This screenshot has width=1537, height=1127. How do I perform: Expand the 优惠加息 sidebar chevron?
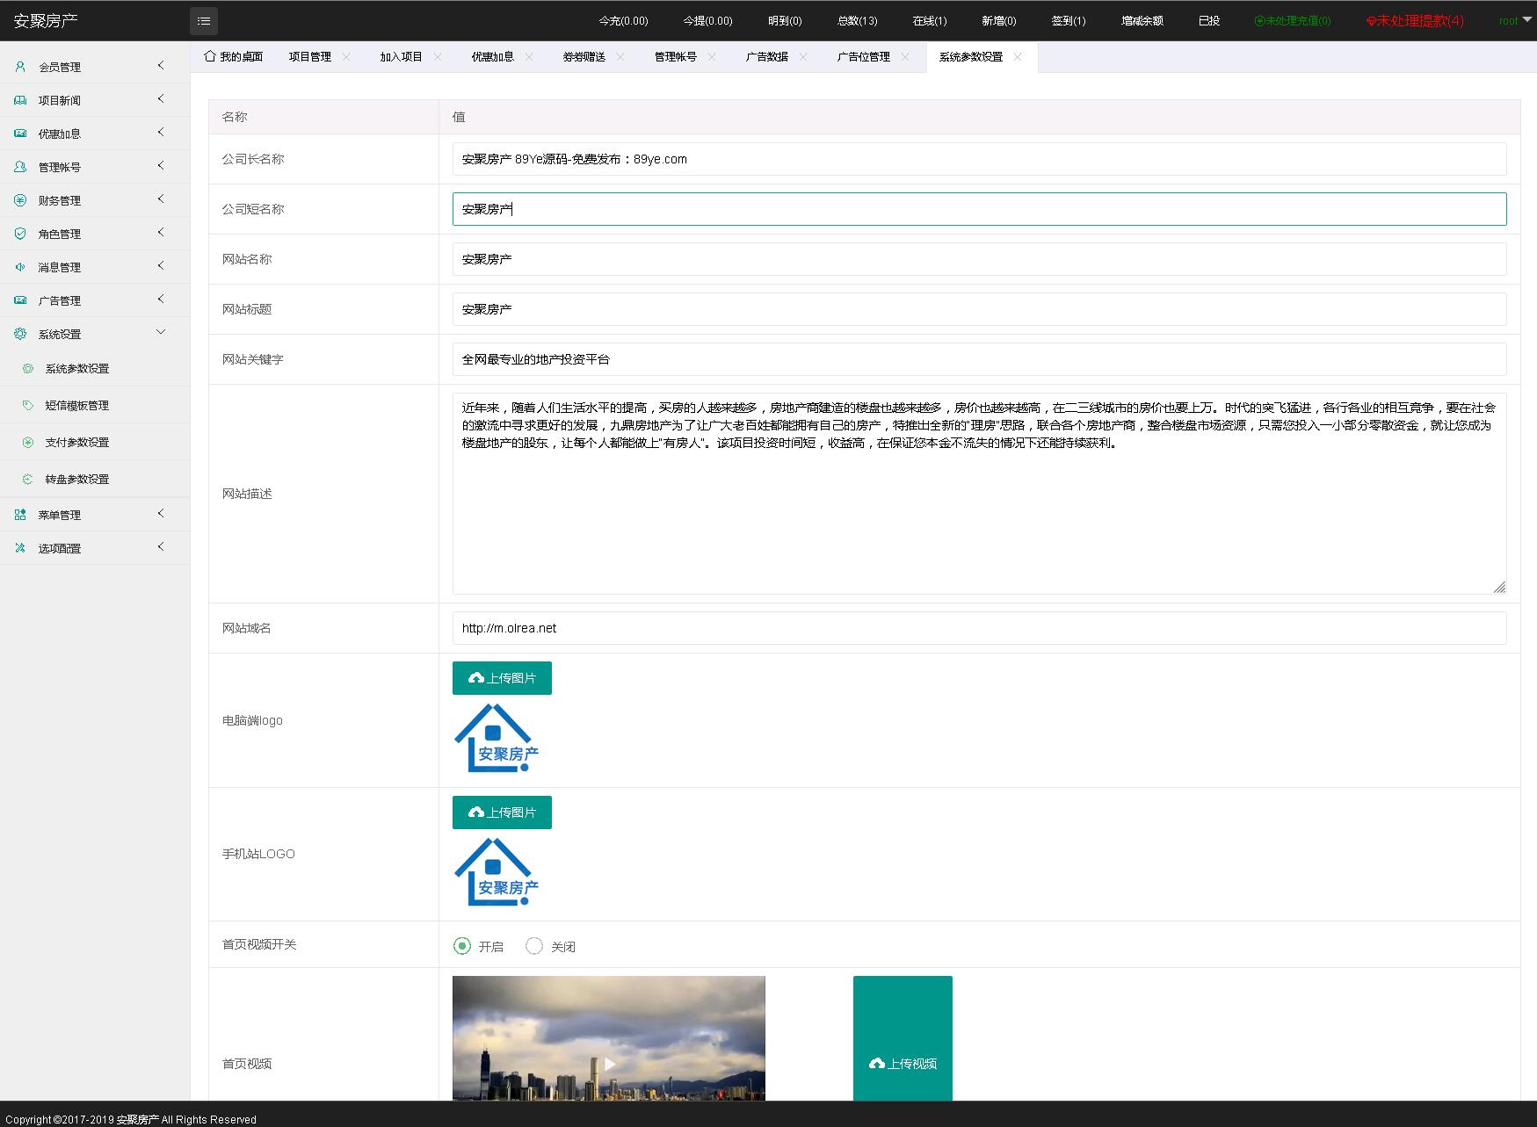pyautogui.click(x=161, y=133)
